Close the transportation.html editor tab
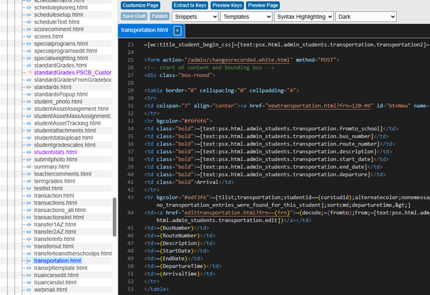Viewport: 430px width, 295px height. pyautogui.click(x=177, y=30)
